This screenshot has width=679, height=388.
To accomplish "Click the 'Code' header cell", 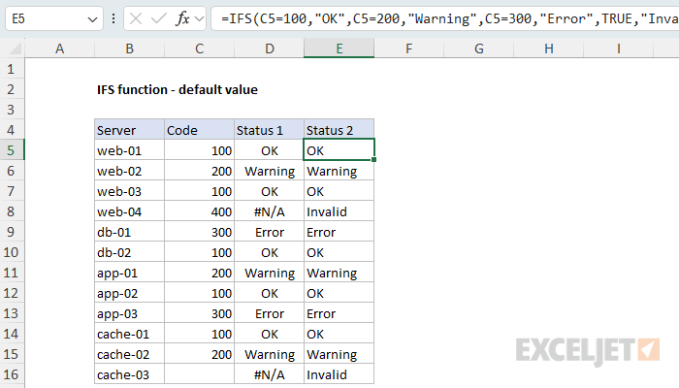I will (199, 130).
